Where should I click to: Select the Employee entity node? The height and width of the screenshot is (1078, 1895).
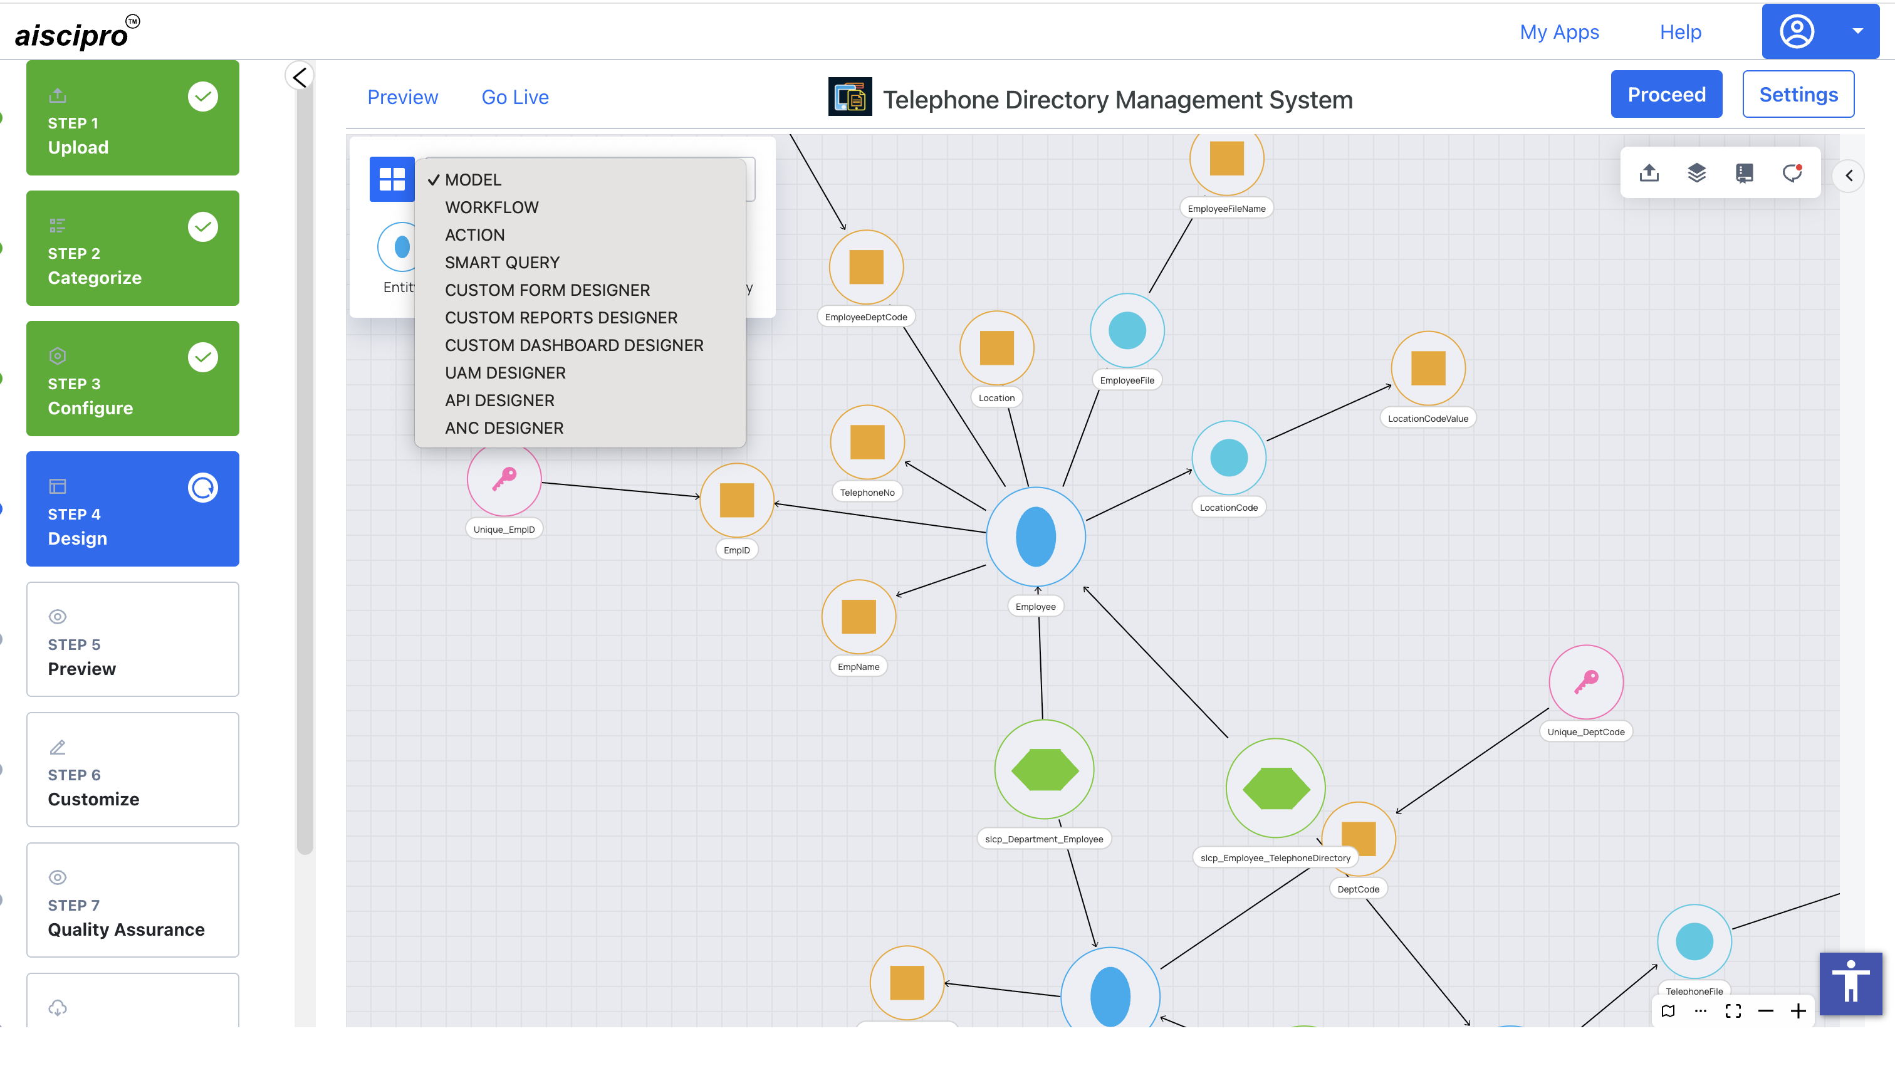[1036, 536]
